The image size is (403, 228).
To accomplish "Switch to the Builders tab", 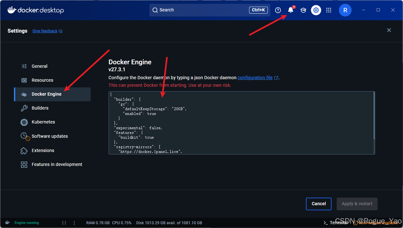I will pyautogui.click(x=52, y=108).
